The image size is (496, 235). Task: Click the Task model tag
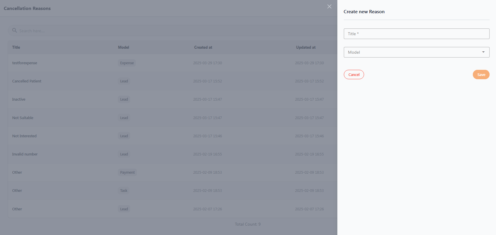(x=124, y=190)
